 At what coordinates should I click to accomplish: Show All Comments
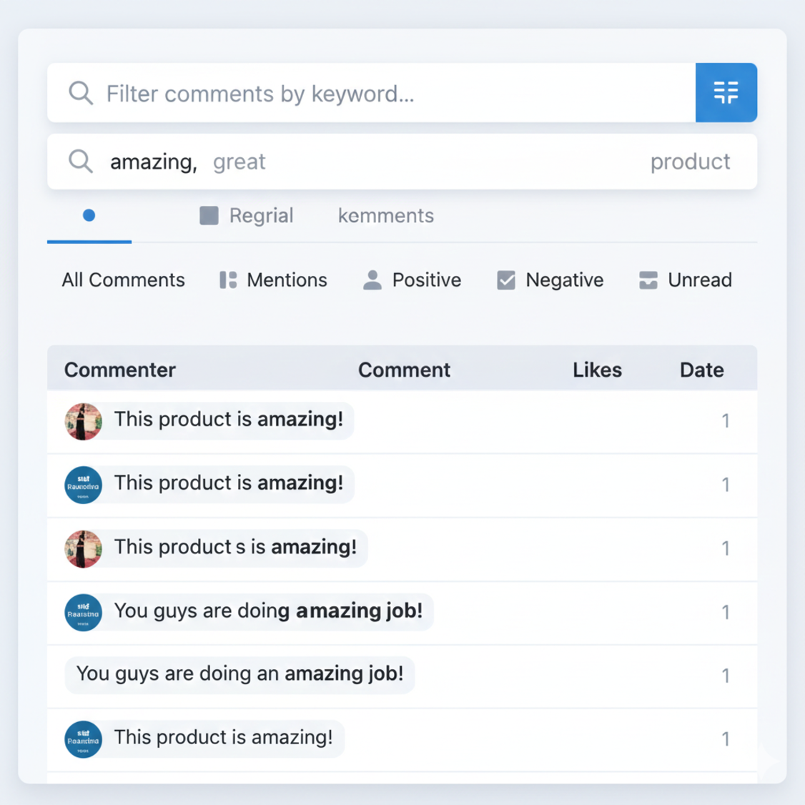pos(123,280)
